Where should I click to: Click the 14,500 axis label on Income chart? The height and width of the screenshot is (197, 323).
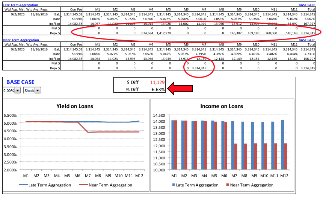pyautogui.click(x=159, y=115)
